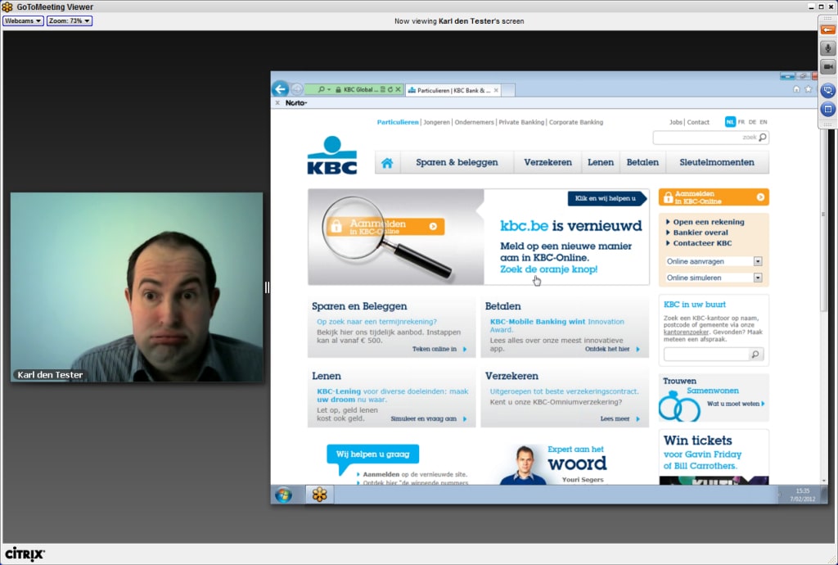Open the Webcams dropdown
This screenshot has width=838, height=565.
(x=23, y=20)
